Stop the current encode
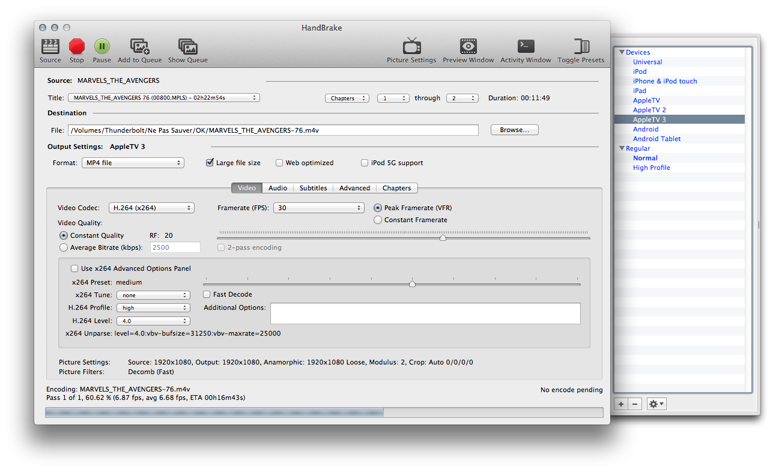Screen dimensions: 770x472 pos(77,47)
